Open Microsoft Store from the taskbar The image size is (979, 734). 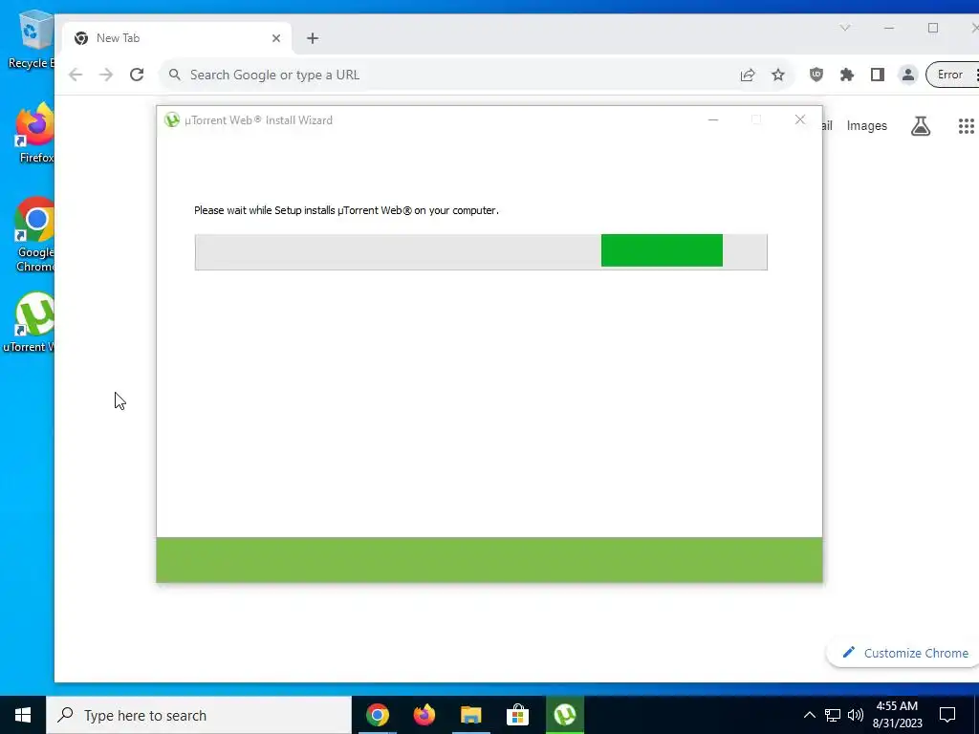point(517,715)
